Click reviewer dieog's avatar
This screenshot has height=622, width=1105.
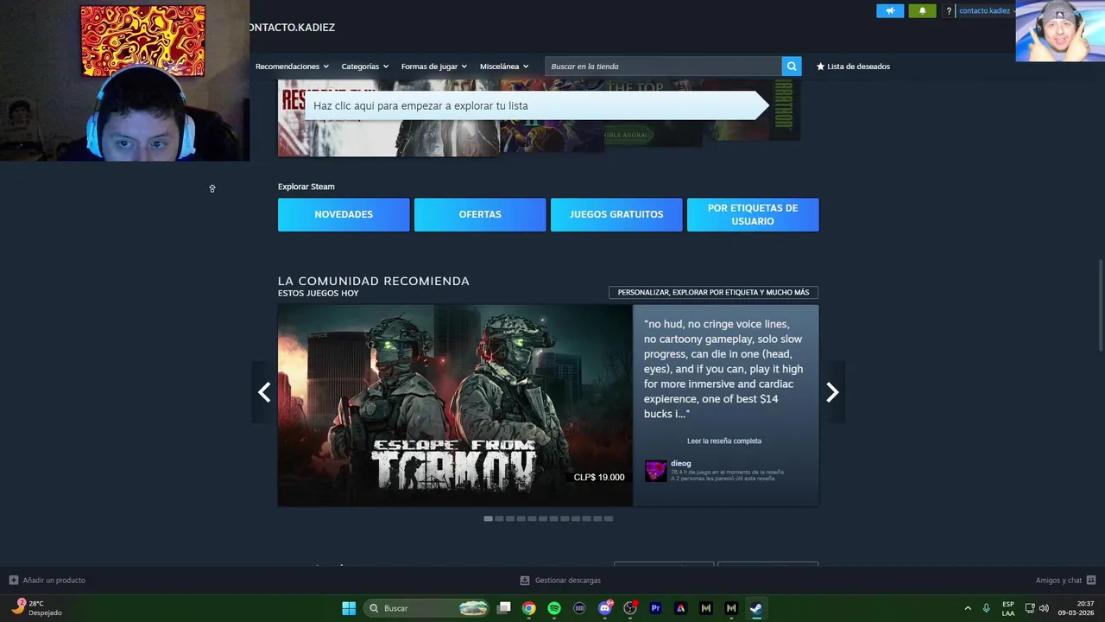(656, 471)
